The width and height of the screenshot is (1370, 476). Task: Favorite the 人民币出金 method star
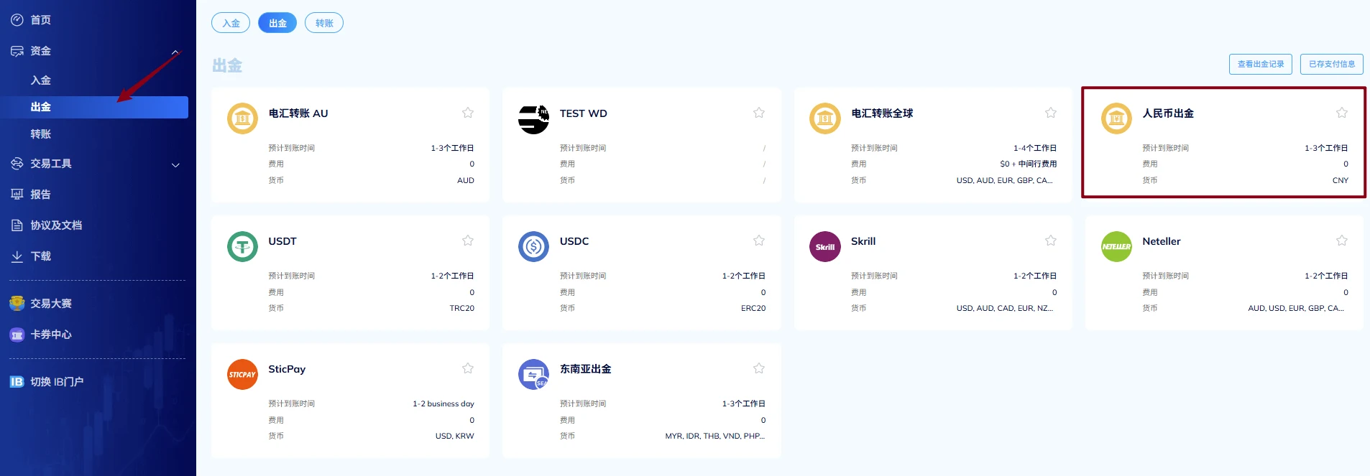click(1342, 113)
